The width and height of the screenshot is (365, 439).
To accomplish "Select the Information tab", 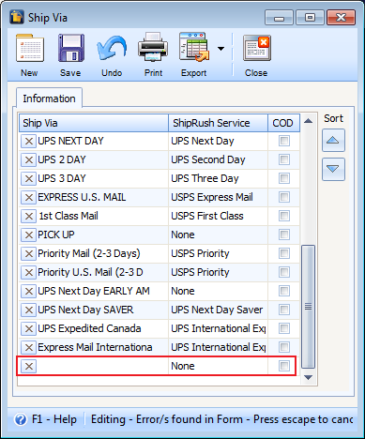I will [x=49, y=98].
